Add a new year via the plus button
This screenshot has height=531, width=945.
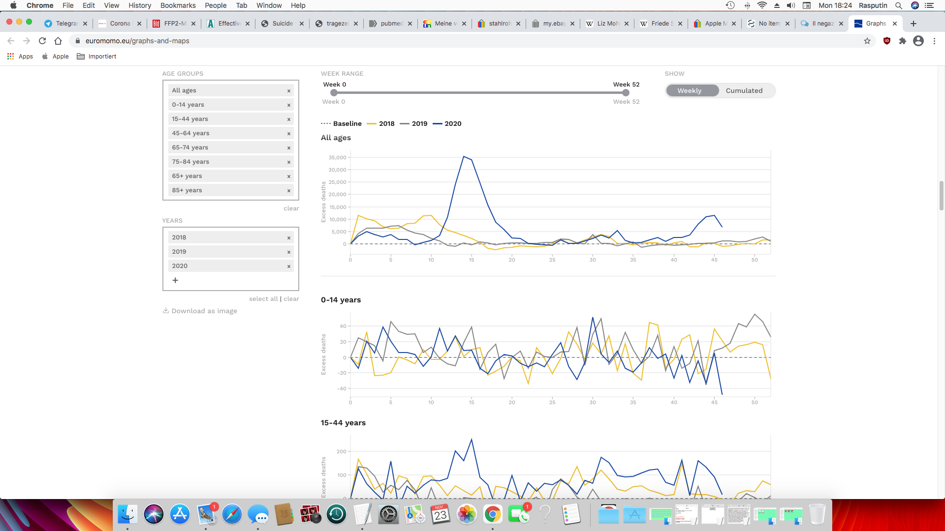[175, 280]
